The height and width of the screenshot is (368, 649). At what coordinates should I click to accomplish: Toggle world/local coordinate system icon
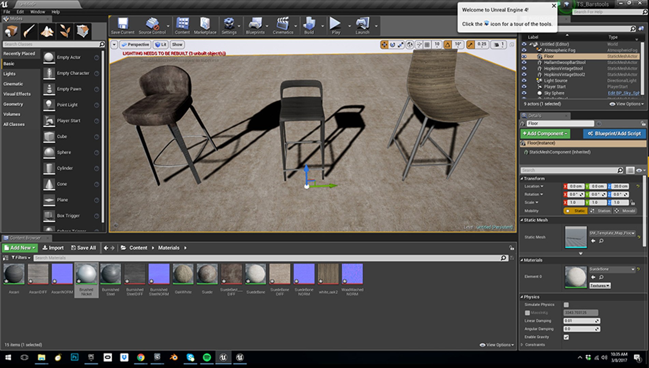(410, 45)
